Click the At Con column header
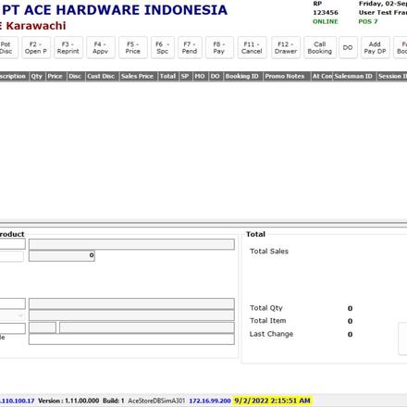 (x=322, y=76)
